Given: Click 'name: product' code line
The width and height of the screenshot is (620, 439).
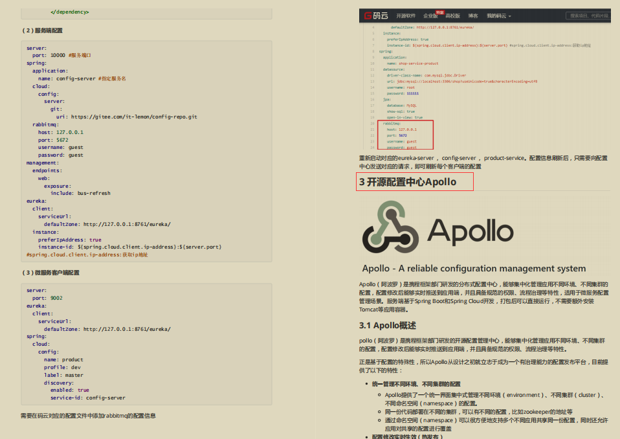Looking at the screenshot, I should point(63,359).
